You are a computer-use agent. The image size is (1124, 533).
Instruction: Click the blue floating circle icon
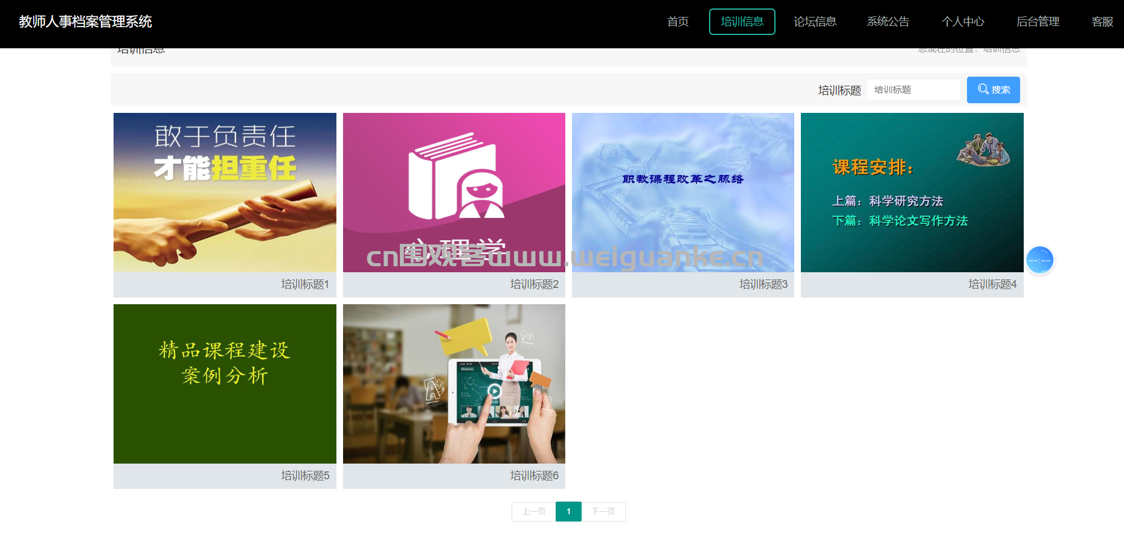click(x=1039, y=260)
